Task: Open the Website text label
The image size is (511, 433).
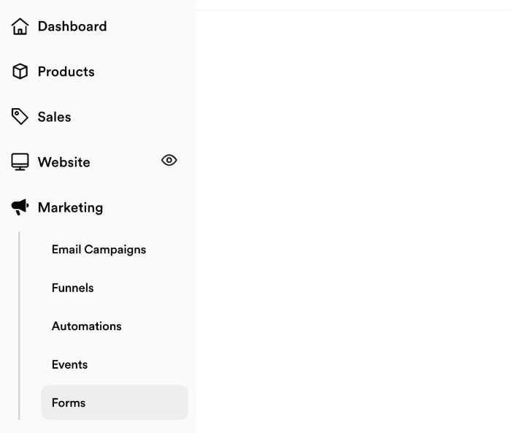Action: pos(64,162)
